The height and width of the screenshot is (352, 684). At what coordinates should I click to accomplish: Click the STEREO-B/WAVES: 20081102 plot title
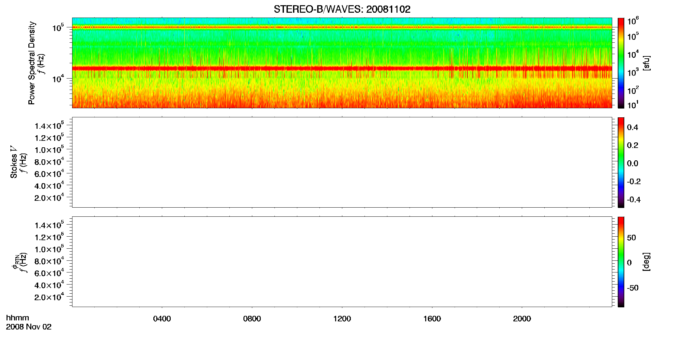click(342, 9)
